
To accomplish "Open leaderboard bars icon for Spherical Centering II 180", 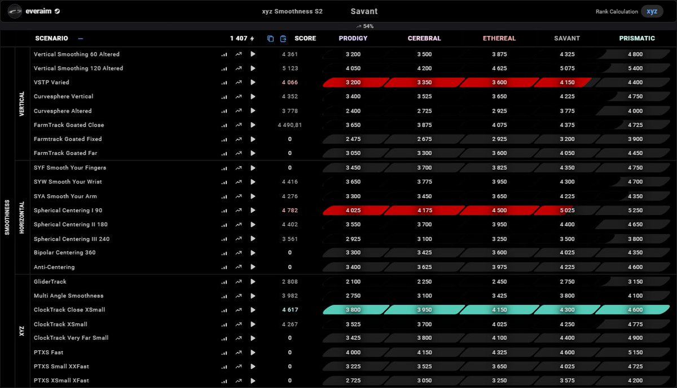I will coord(224,225).
